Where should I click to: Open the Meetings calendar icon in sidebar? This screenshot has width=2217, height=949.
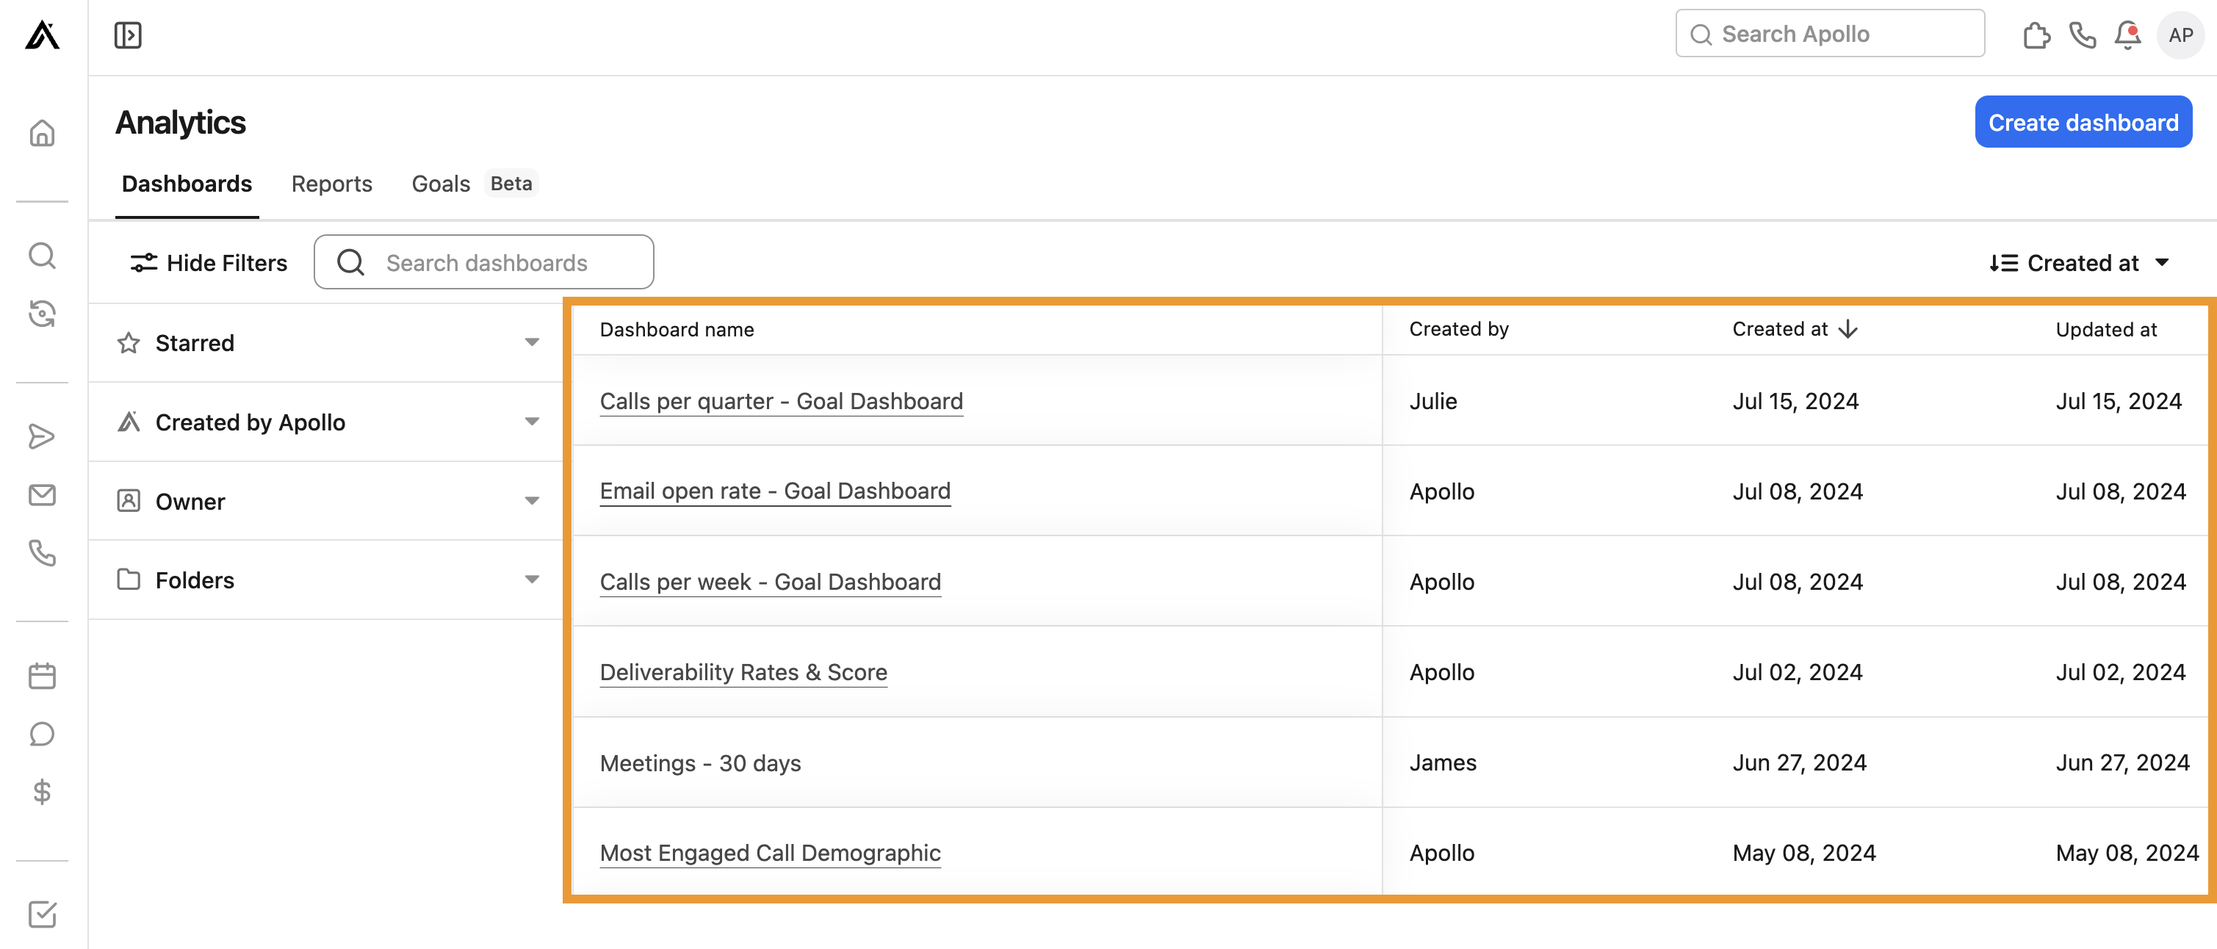coord(42,676)
